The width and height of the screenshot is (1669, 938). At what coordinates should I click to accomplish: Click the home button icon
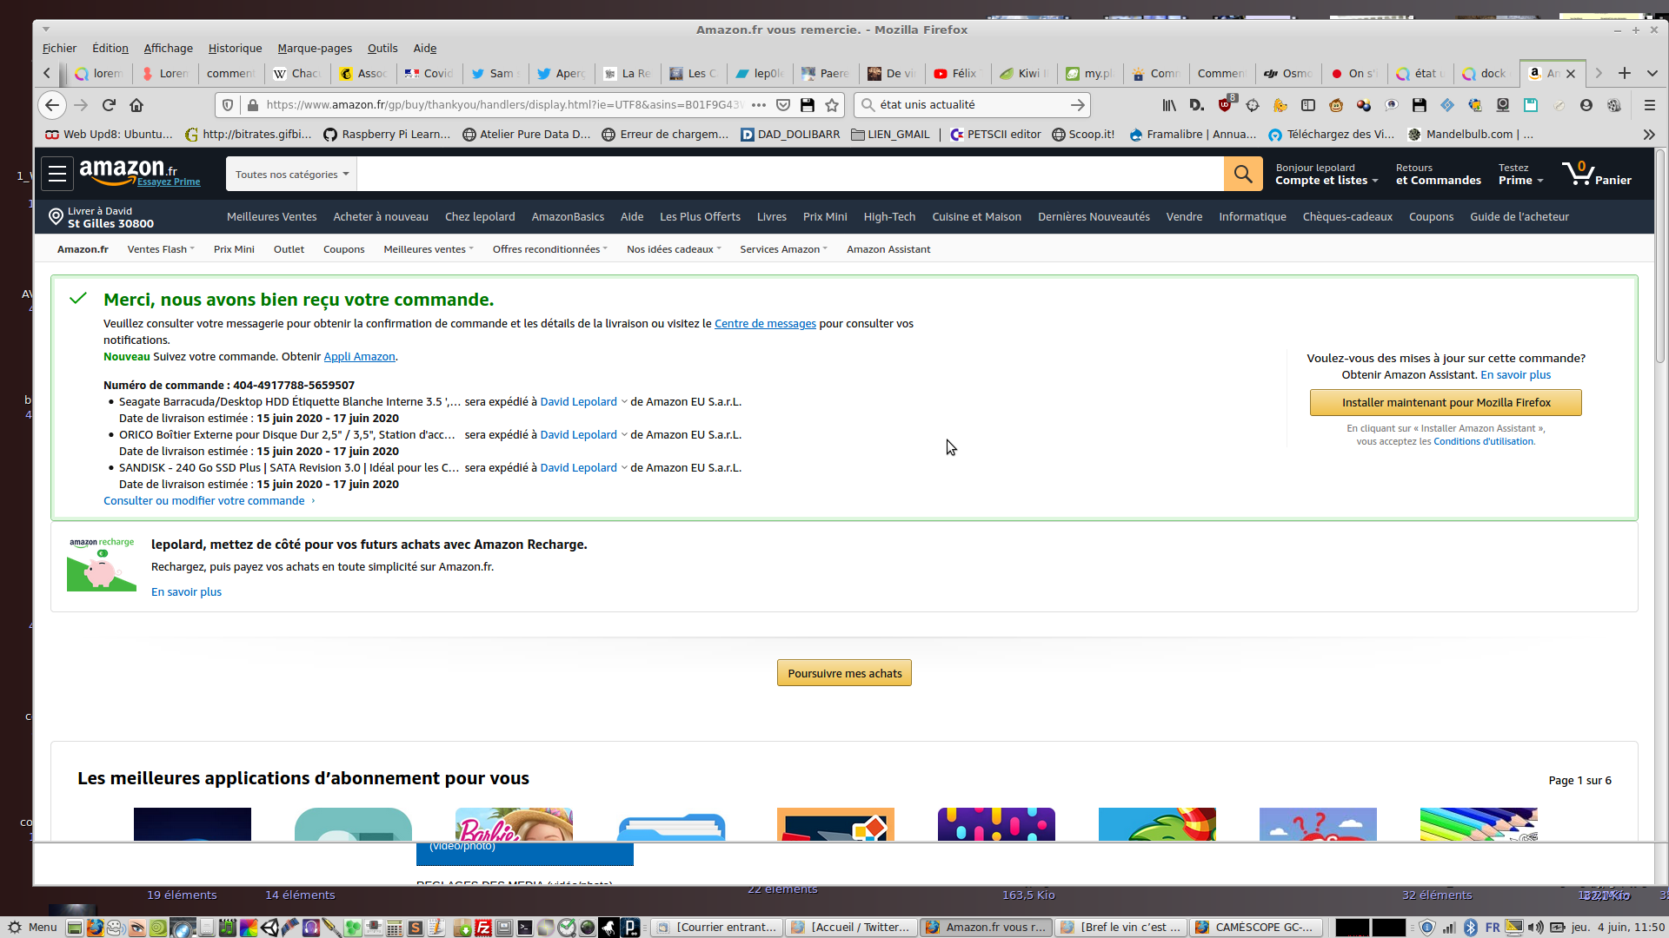pyautogui.click(x=136, y=105)
